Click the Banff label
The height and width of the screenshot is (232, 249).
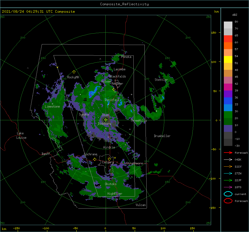tap(46, 154)
